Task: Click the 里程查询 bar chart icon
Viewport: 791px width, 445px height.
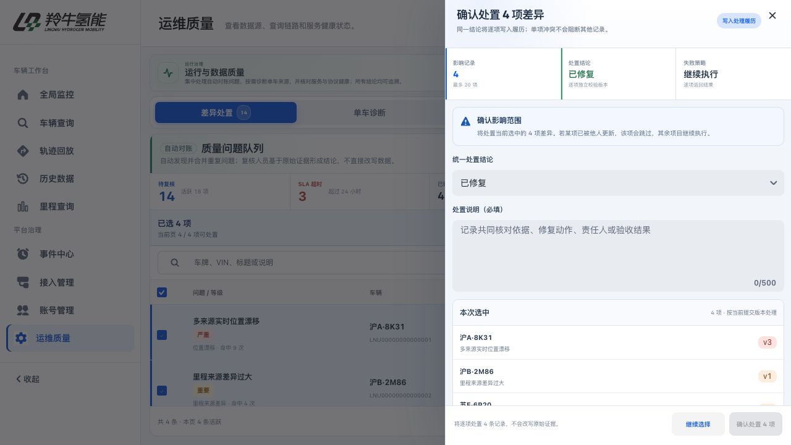Action: [23, 206]
